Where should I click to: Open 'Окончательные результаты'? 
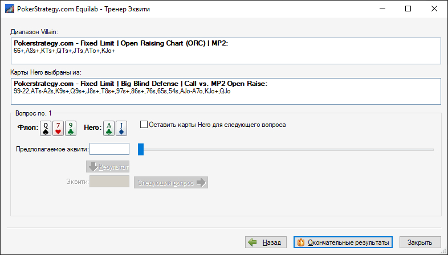pyautogui.click(x=344, y=242)
